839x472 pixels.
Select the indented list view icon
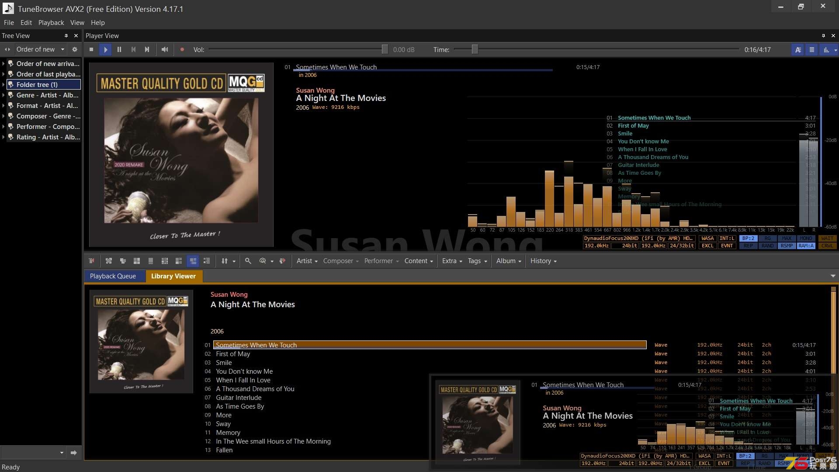click(207, 261)
